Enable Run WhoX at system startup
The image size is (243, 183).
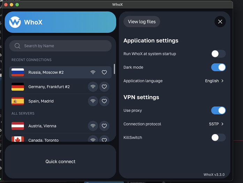[x=219, y=54]
